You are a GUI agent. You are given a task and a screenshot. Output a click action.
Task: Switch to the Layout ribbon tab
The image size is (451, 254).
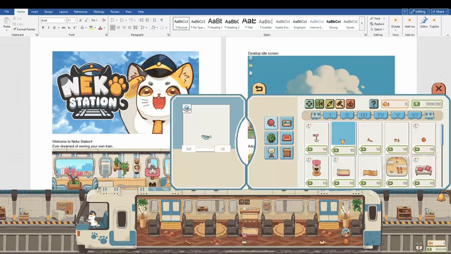coord(63,12)
